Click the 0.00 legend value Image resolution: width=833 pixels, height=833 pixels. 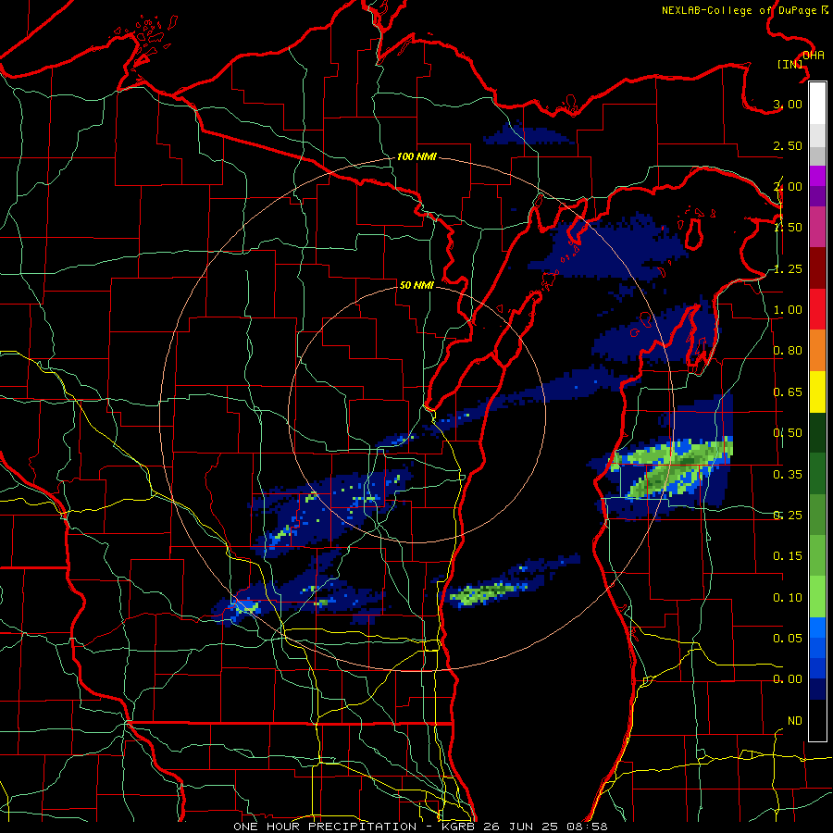pos(788,679)
